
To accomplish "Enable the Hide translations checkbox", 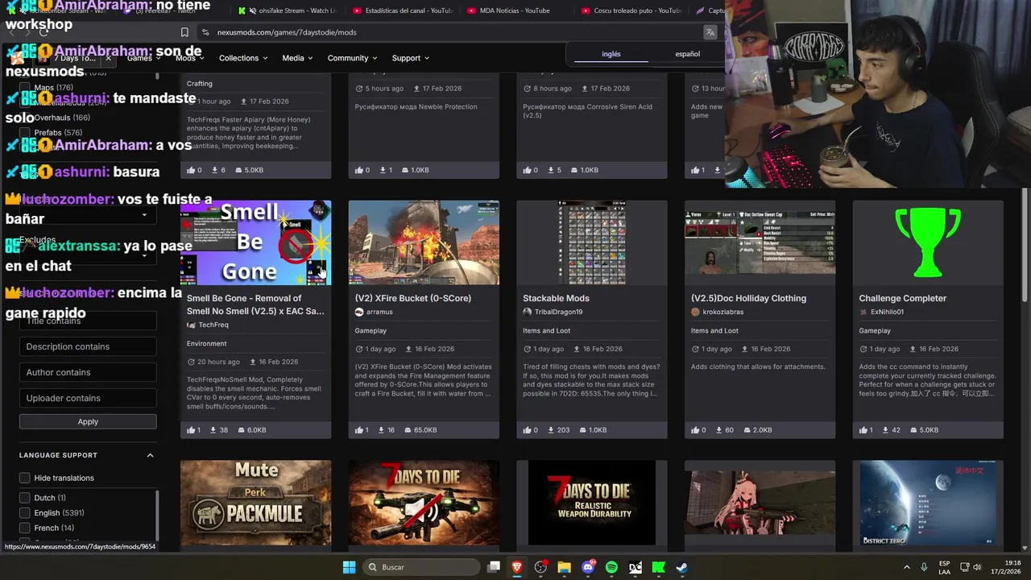I will (24, 478).
